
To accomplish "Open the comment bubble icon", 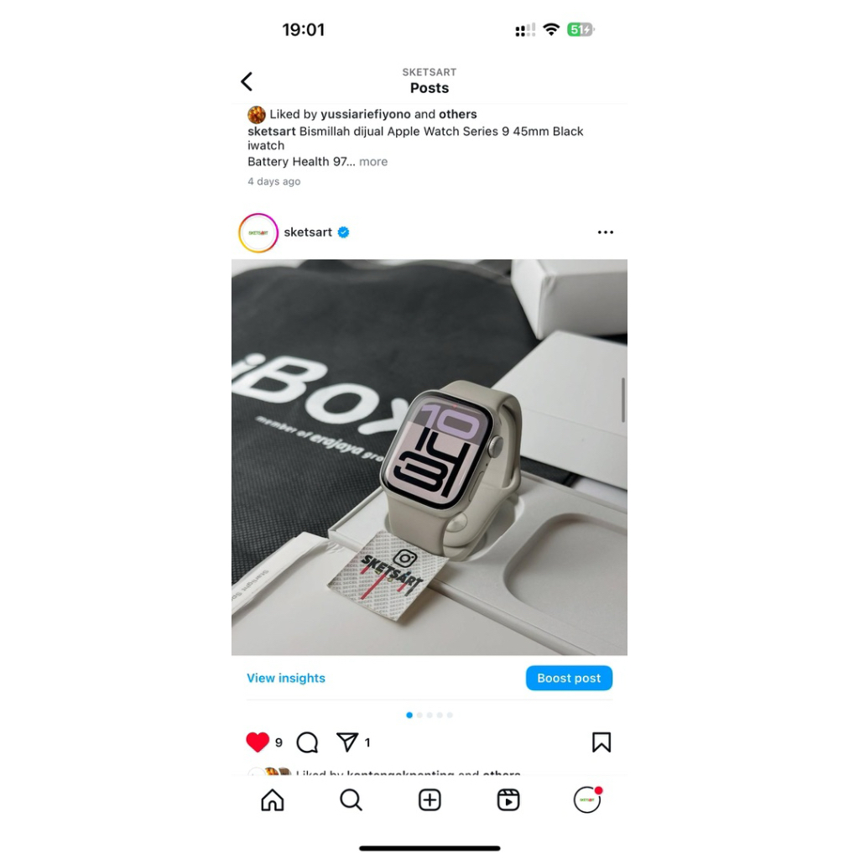I will click(x=307, y=743).
